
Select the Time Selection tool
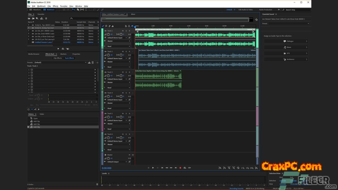point(86,10)
